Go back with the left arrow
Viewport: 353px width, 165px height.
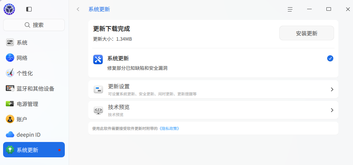pos(78,9)
